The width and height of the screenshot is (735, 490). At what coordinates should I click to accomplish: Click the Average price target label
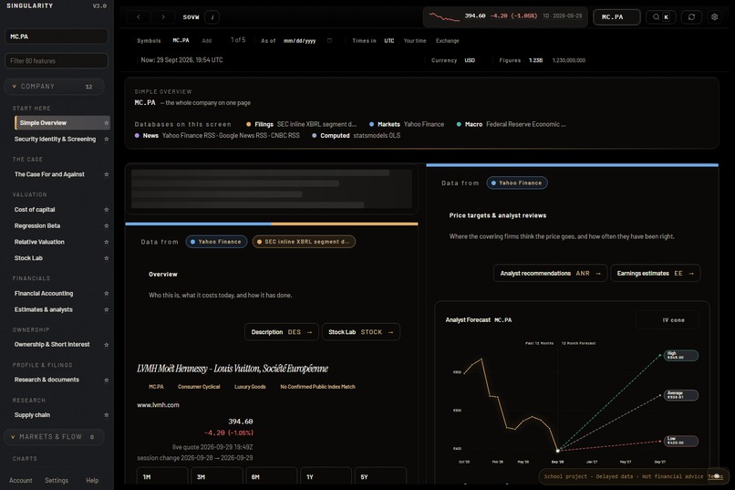tap(681, 395)
